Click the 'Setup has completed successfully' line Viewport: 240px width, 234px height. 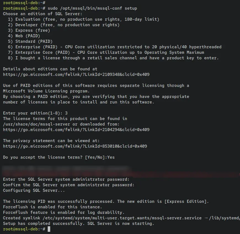[x=79, y=224]
